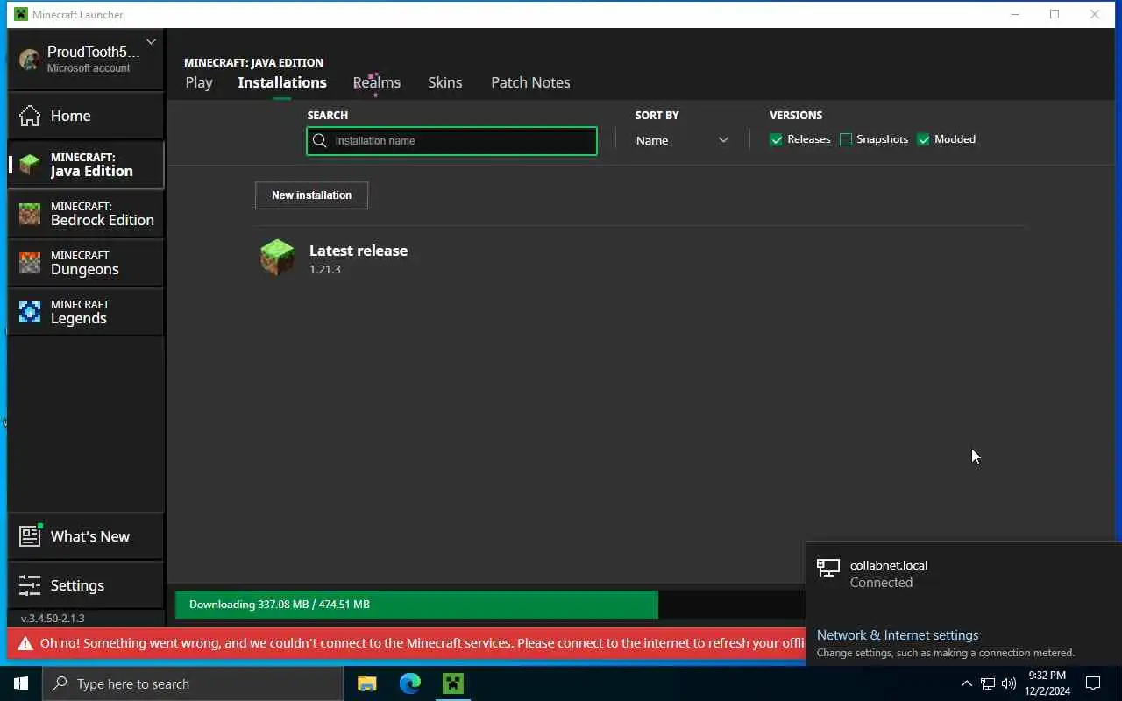Click the error warning triangle icon
This screenshot has height=701, width=1122.
click(25, 643)
